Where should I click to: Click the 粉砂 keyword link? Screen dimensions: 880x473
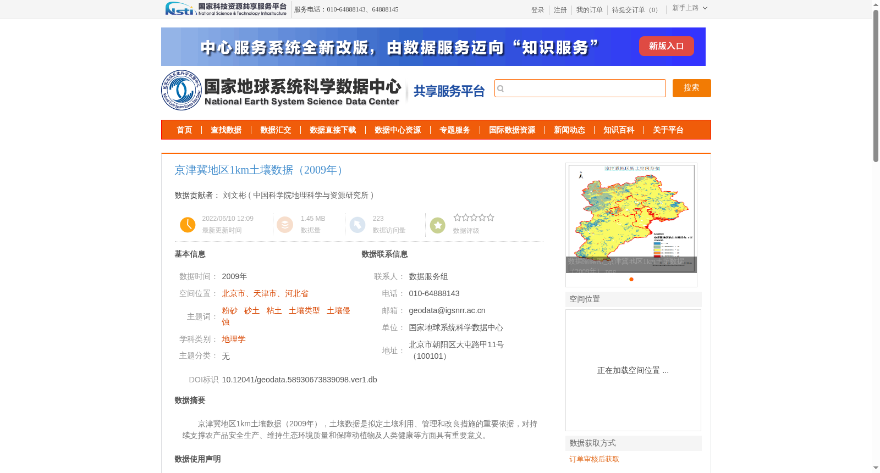coord(229,310)
